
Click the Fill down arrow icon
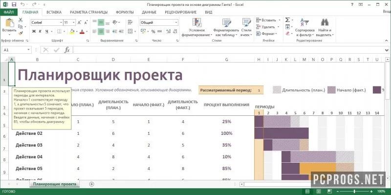(x=287, y=27)
